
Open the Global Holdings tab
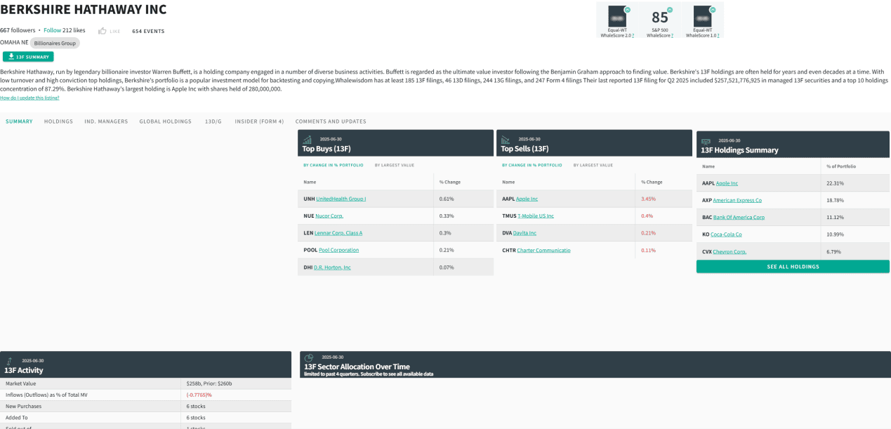tap(165, 121)
